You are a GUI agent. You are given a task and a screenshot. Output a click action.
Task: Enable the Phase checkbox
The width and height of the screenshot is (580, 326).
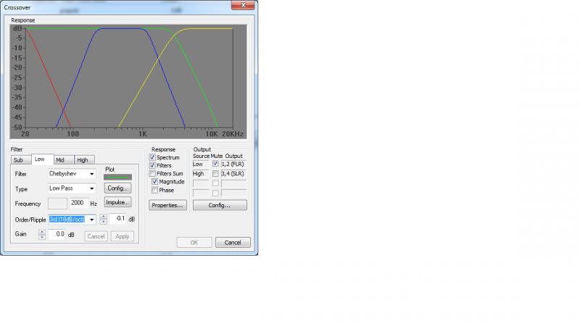tap(154, 190)
